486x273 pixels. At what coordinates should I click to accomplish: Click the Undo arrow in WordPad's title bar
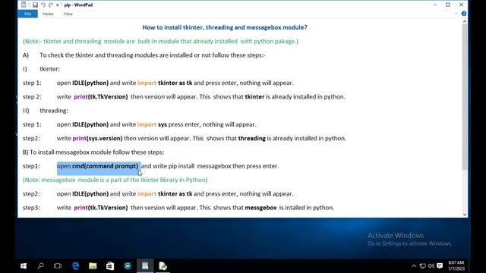(43, 5)
